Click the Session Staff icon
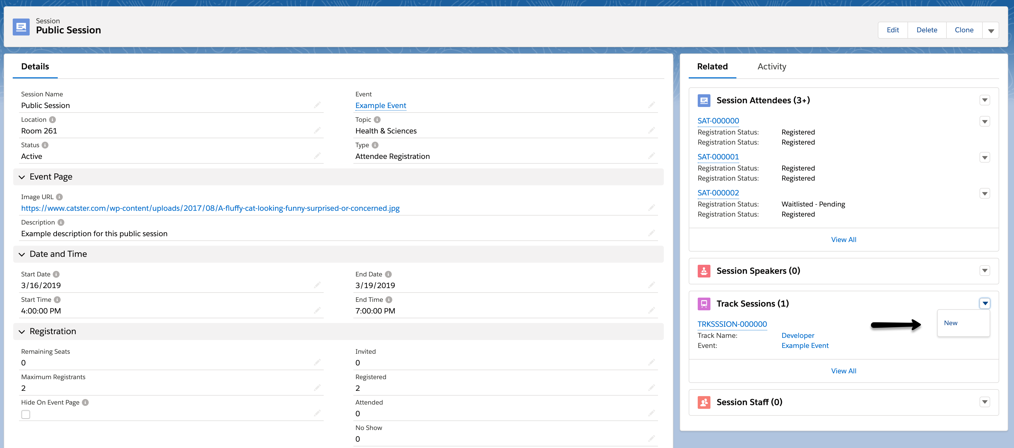This screenshot has height=448, width=1014. (x=704, y=402)
